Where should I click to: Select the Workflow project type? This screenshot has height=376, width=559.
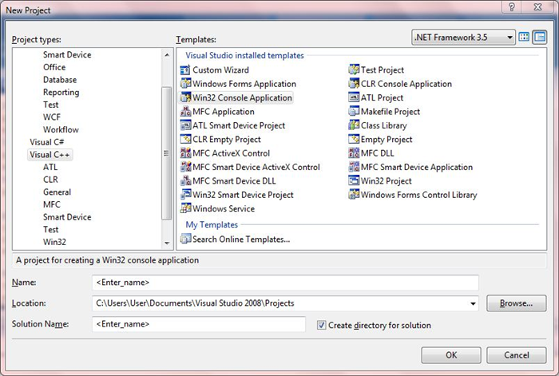click(x=61, y=130)
